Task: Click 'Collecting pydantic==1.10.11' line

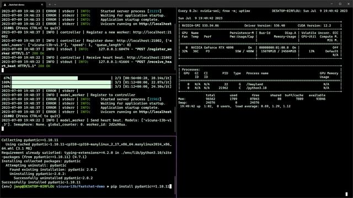Action: (30, 140)
